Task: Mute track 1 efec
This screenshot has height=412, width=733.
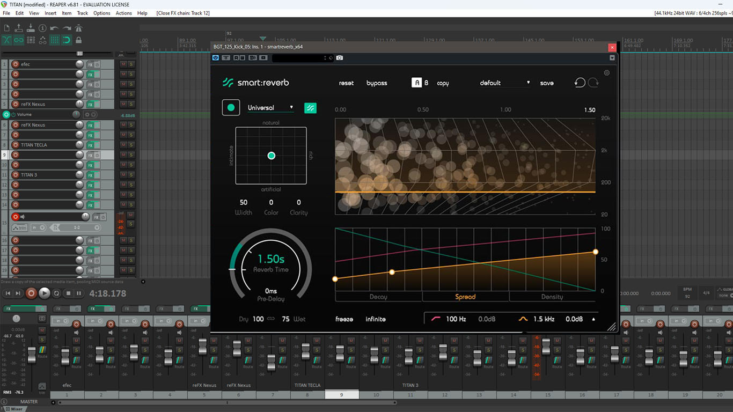Action: pyautogui.click(x=123, y=64)
